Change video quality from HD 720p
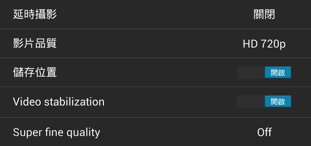Screen dimensions: 311x146 coord(264,43)
